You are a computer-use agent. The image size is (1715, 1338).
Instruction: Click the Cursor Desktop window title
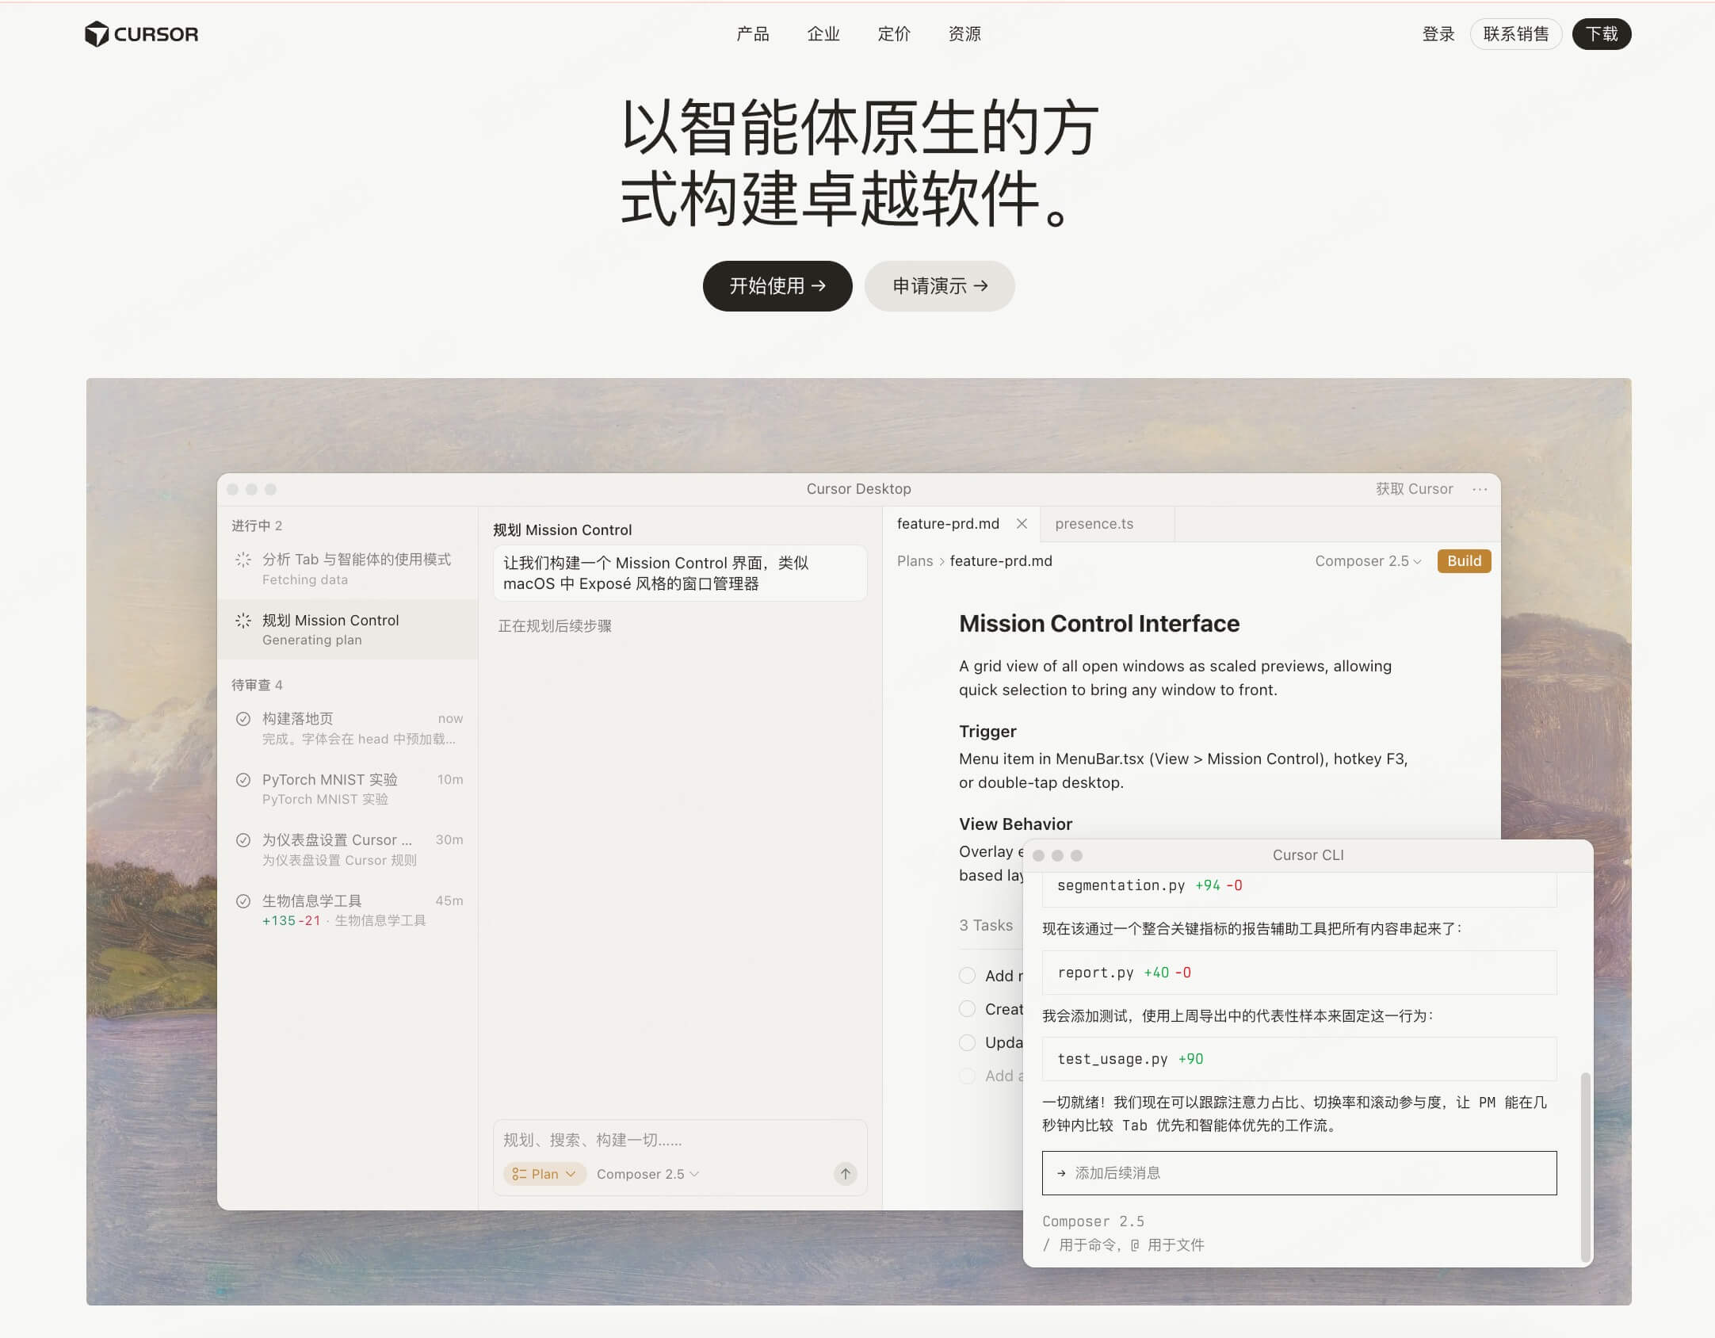pos(858,489)
